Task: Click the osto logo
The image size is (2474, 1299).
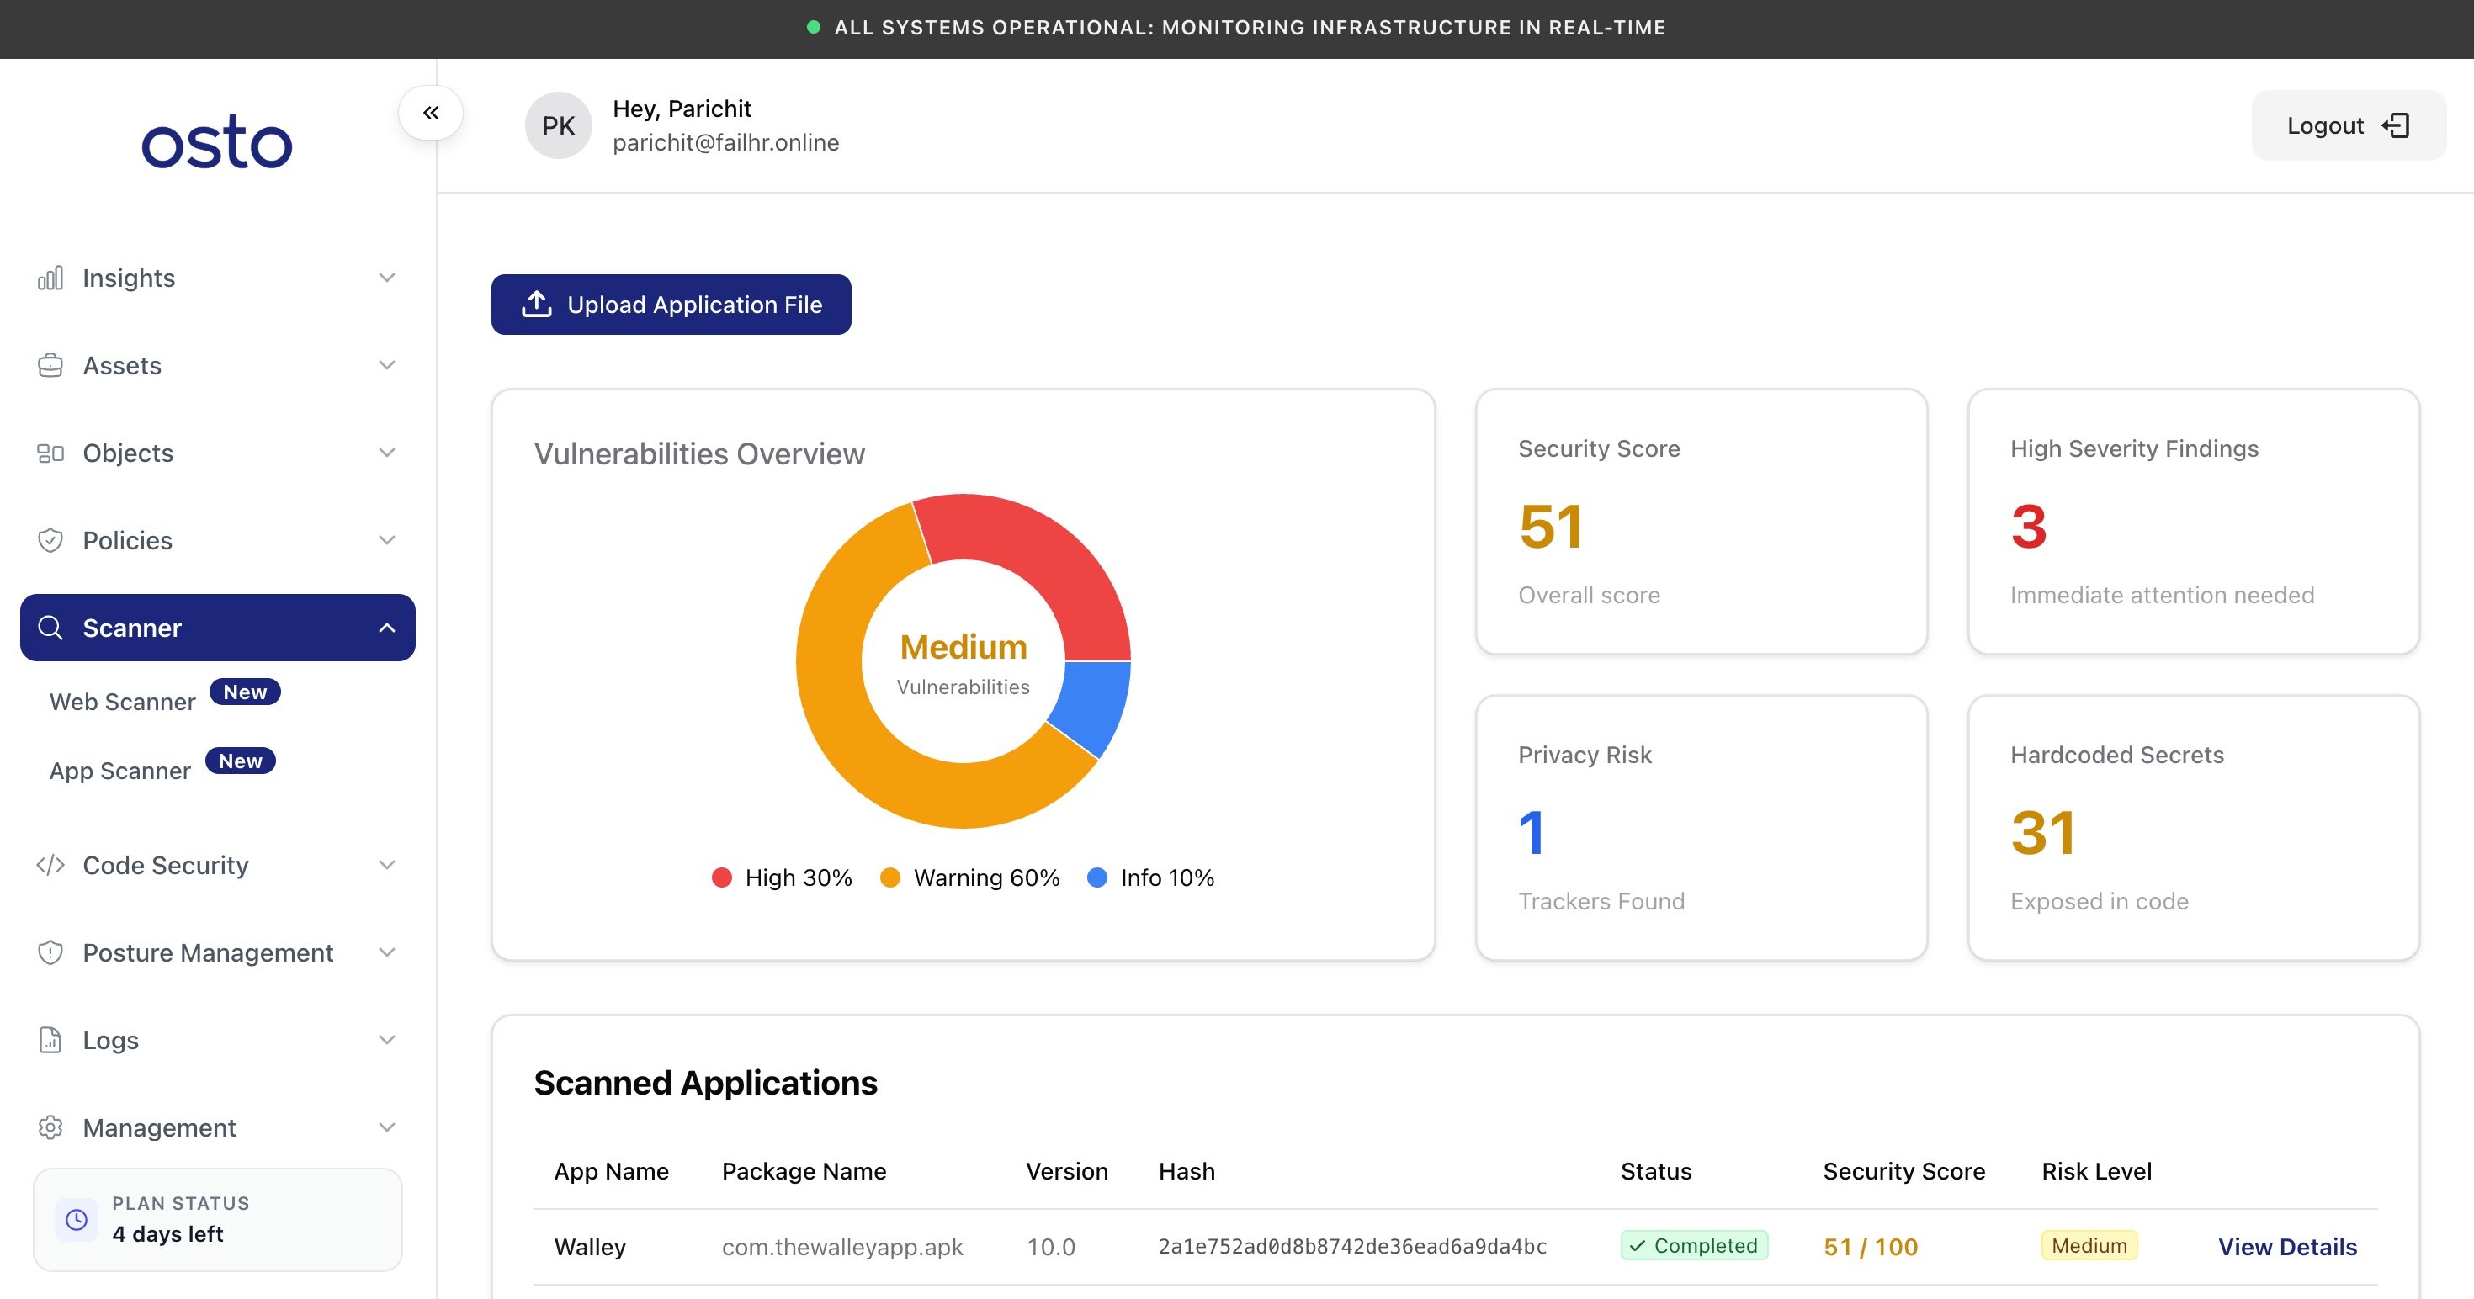Action: click(x=217, y=143)
